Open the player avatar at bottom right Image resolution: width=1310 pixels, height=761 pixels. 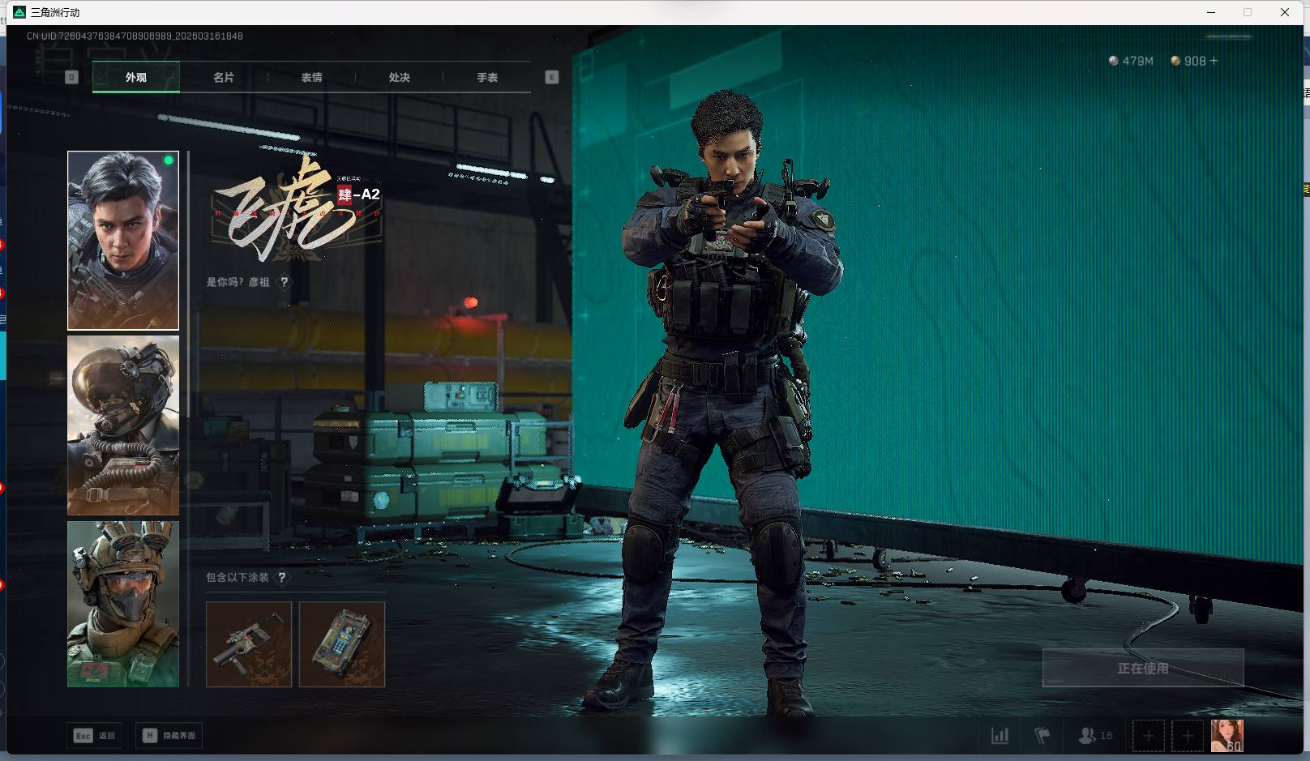click(1227, 736)
